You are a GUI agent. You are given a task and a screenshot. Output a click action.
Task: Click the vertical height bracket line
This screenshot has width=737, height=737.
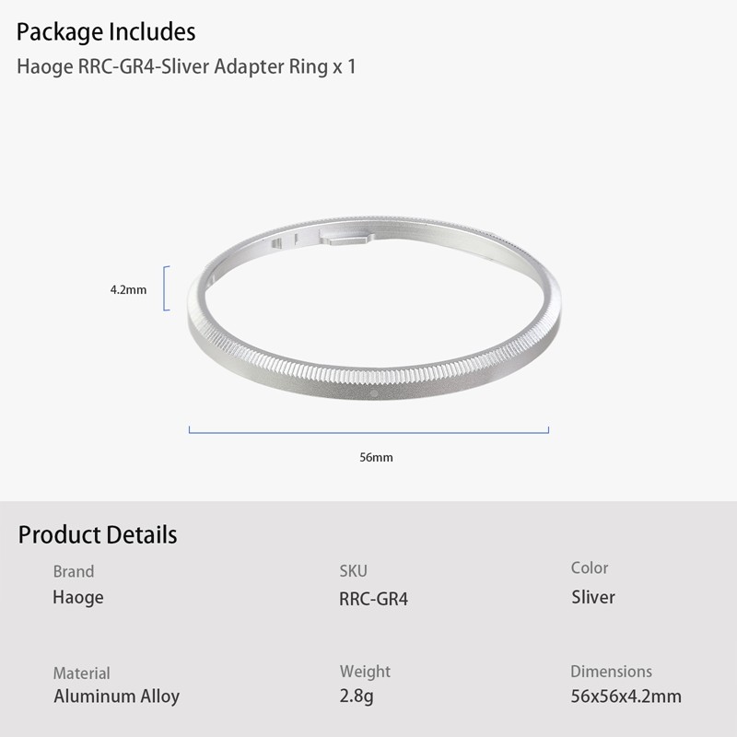pyautogui.click(x=166, y=288)
